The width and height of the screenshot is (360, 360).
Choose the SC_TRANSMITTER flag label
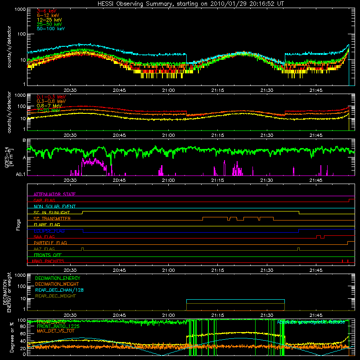[52, 219]
